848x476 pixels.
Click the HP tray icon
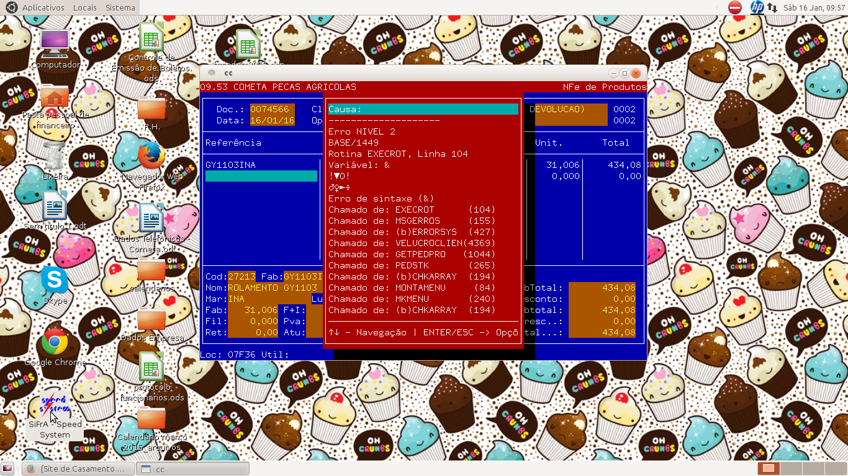click(757, 7)
